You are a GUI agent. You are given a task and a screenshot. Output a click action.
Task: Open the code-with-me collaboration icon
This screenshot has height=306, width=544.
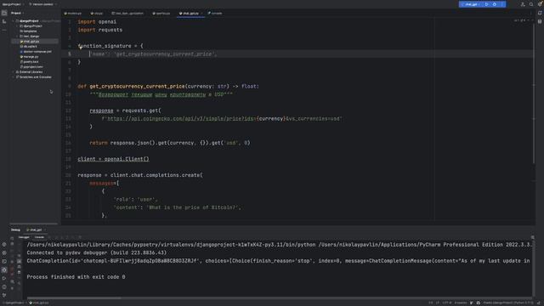tap(523, 4)
